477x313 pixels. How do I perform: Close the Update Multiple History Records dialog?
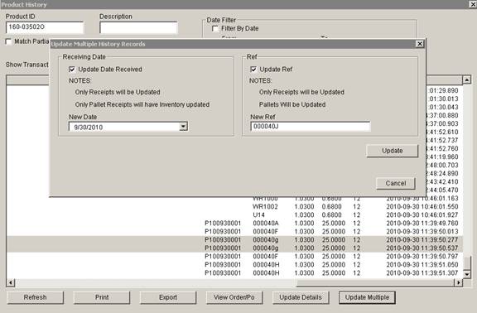[420, 44]
